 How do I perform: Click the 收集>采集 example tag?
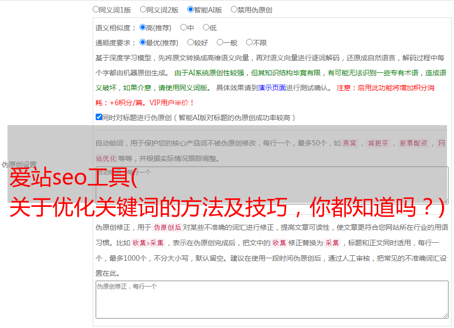coord(148,243)
